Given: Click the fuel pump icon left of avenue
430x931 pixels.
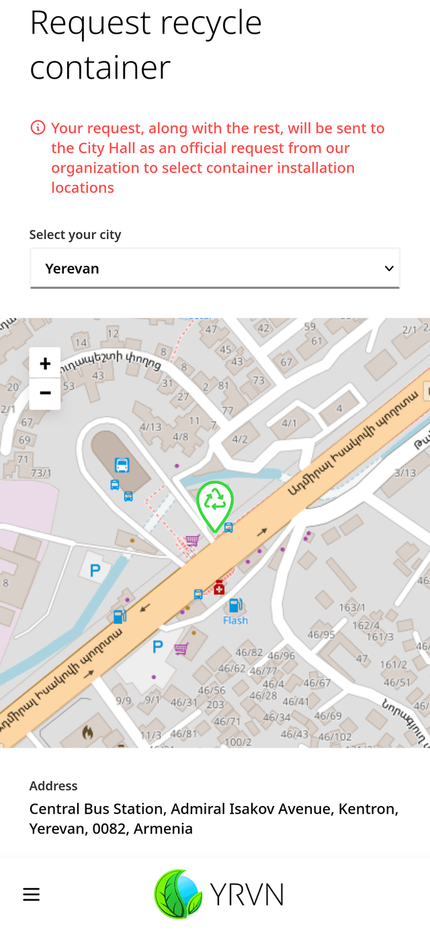Looking at the screenshot, I should tap(119, 616).
